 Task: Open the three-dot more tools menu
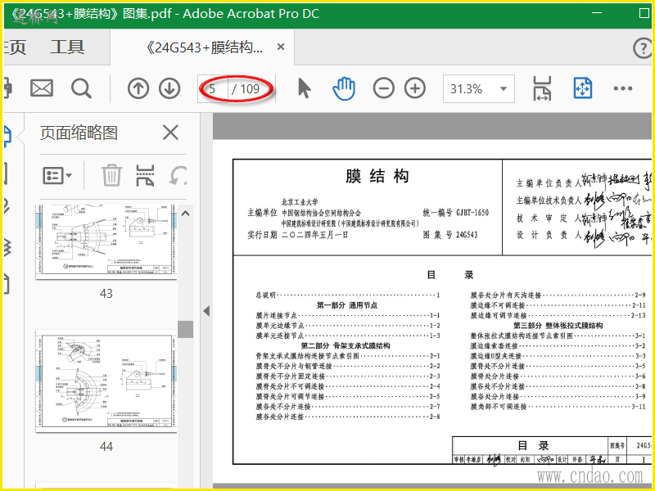click(623, 88)
